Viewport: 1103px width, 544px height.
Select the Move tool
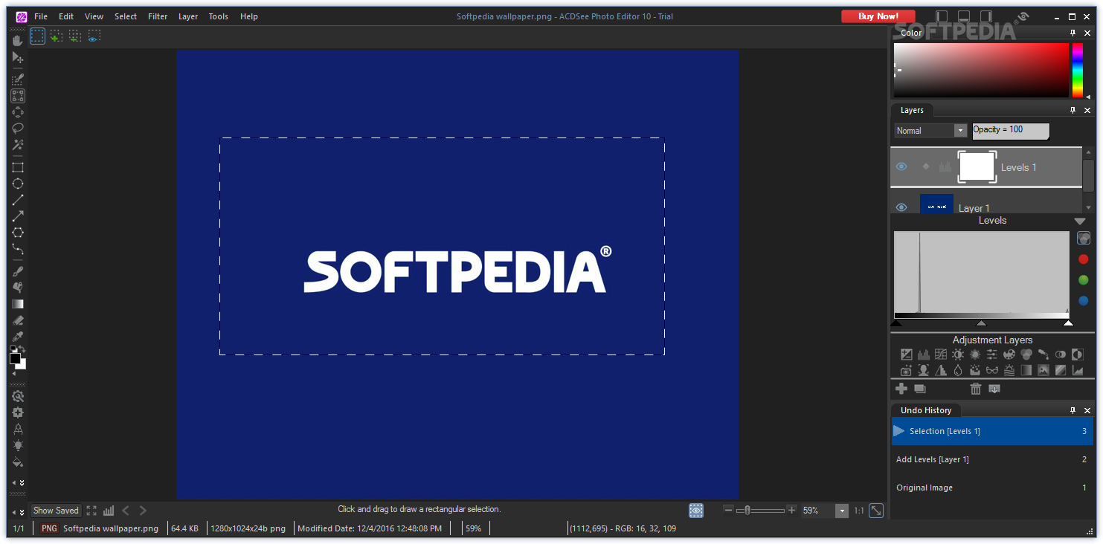[x=18, y=57]
